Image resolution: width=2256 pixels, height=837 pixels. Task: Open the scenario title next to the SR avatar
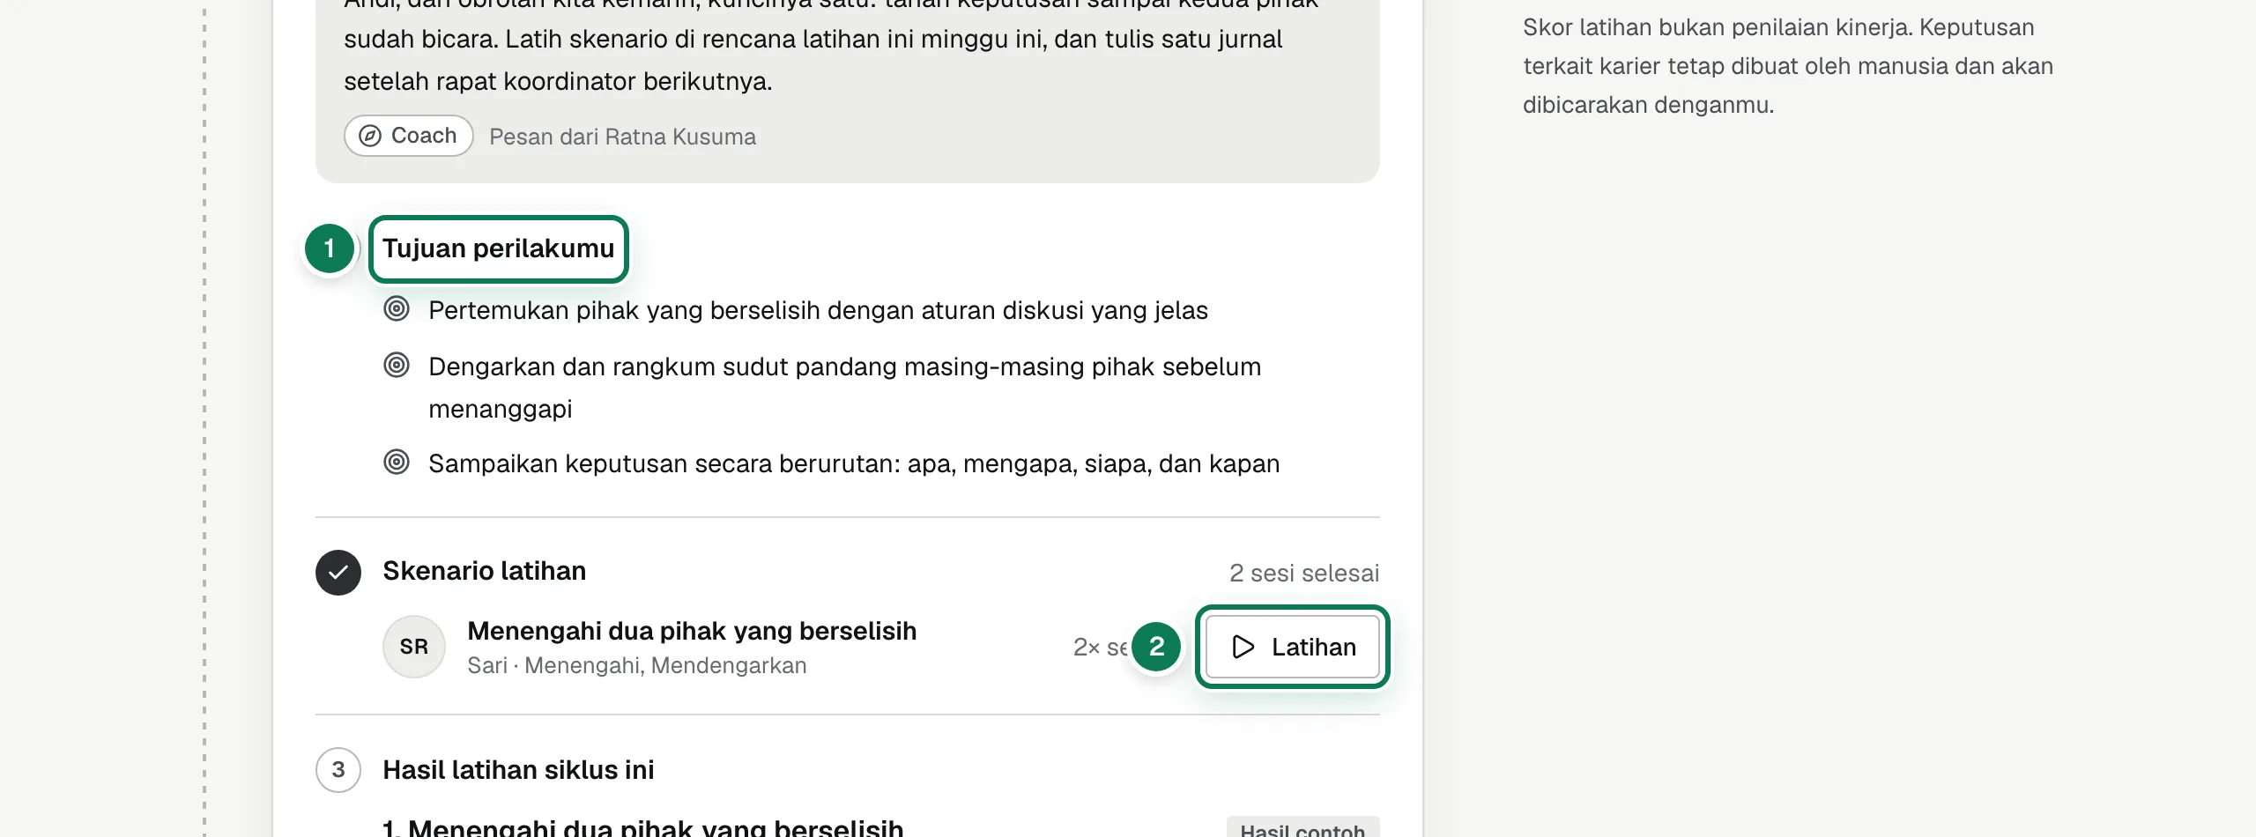pyautogui.click(x=692, y=631)
